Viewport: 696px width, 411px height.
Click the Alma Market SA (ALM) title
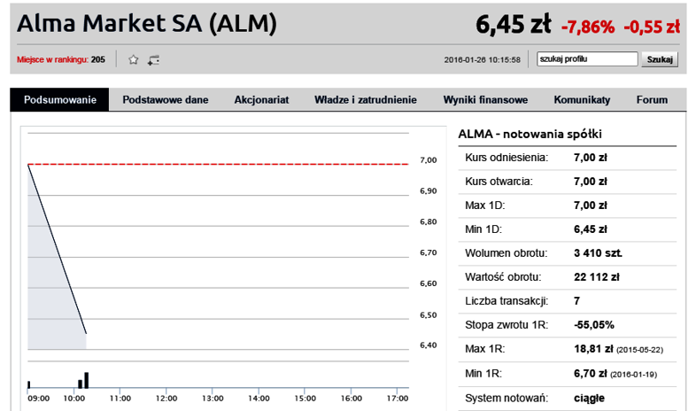147,24
